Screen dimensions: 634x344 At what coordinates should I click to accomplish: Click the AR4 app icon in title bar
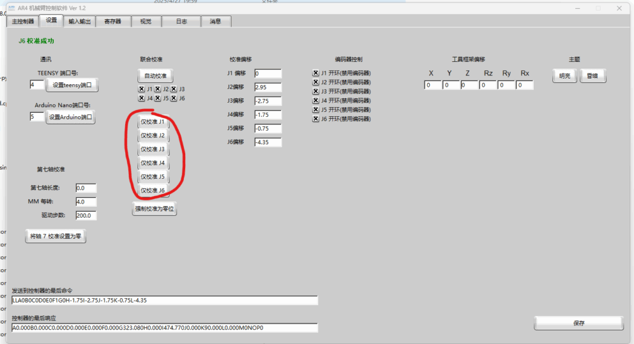pos(11,7)
